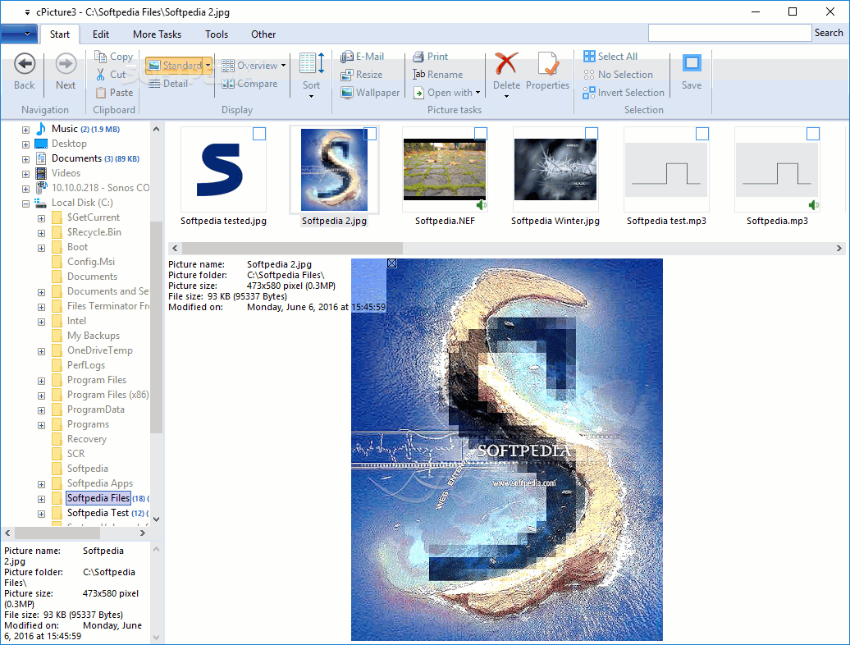Open the blue application menu button
850x645 pixels.
pos(20,34)
